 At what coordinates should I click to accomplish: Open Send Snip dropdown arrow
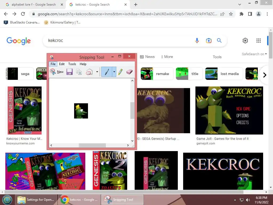coord(97,72)
